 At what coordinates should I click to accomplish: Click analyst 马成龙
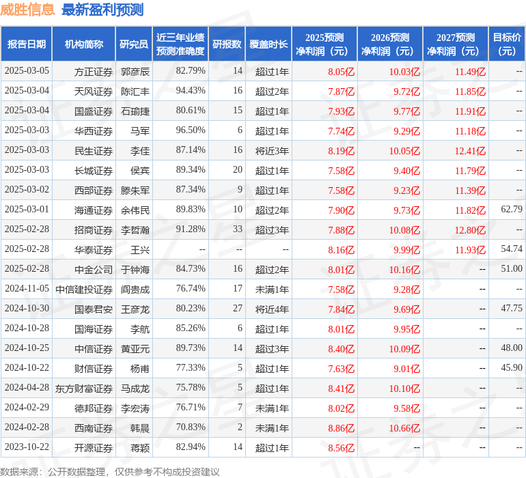[135, 389]
